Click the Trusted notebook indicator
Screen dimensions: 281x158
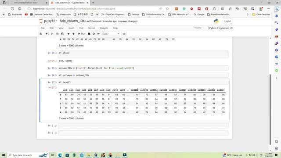pyautogui.click(x=198, y=28)
